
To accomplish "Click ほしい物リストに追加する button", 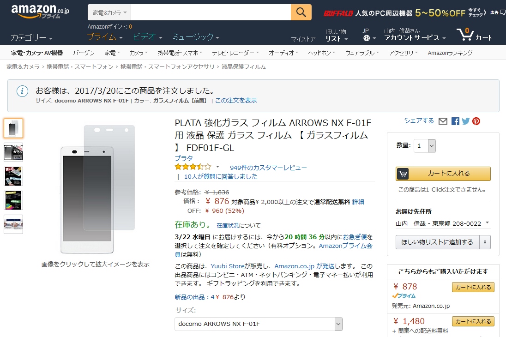I will point(437,242).
